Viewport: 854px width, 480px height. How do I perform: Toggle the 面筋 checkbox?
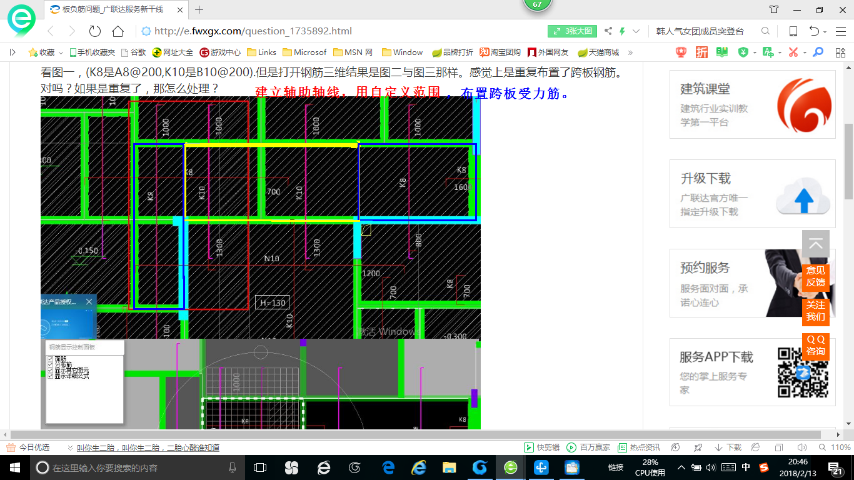[x=51, y=359]
